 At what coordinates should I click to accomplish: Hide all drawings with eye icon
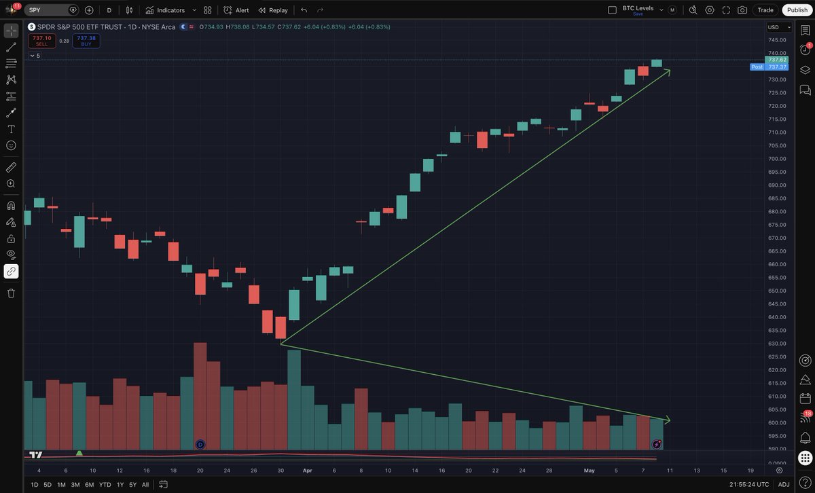pyautogui.click(x=11, y=255)
